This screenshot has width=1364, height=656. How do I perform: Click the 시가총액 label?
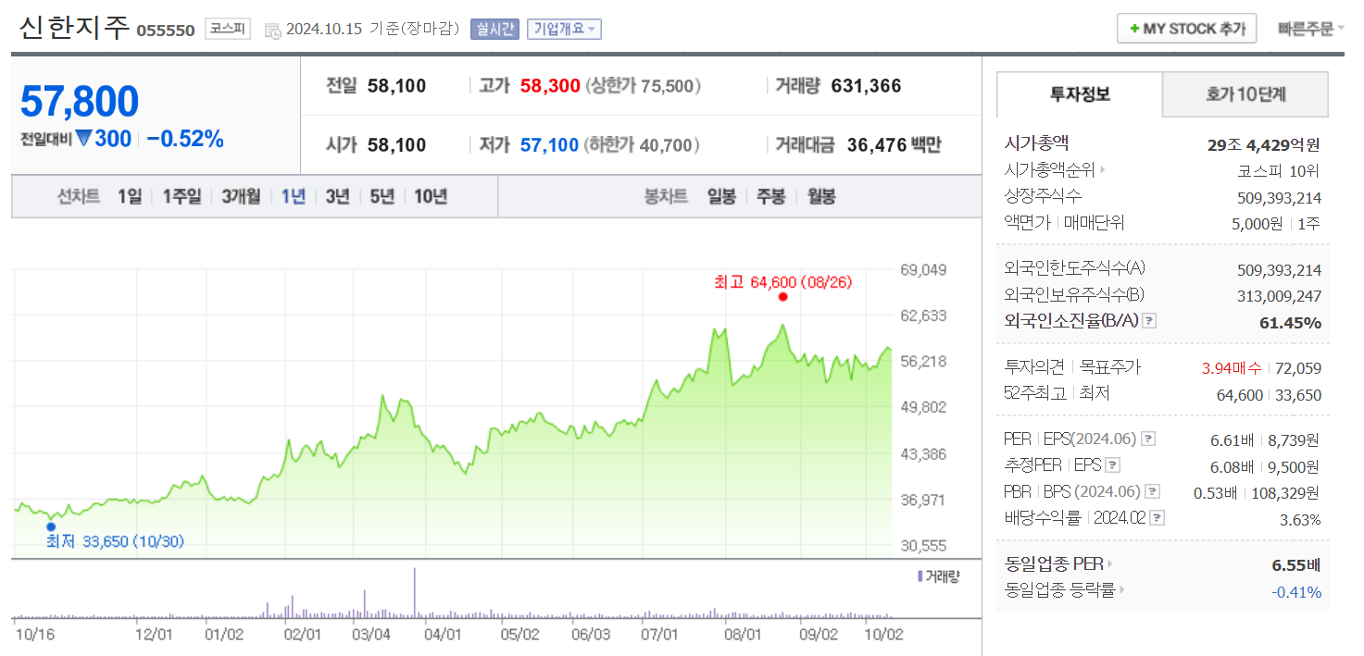pyautogui.click(x=1036, y=143)
